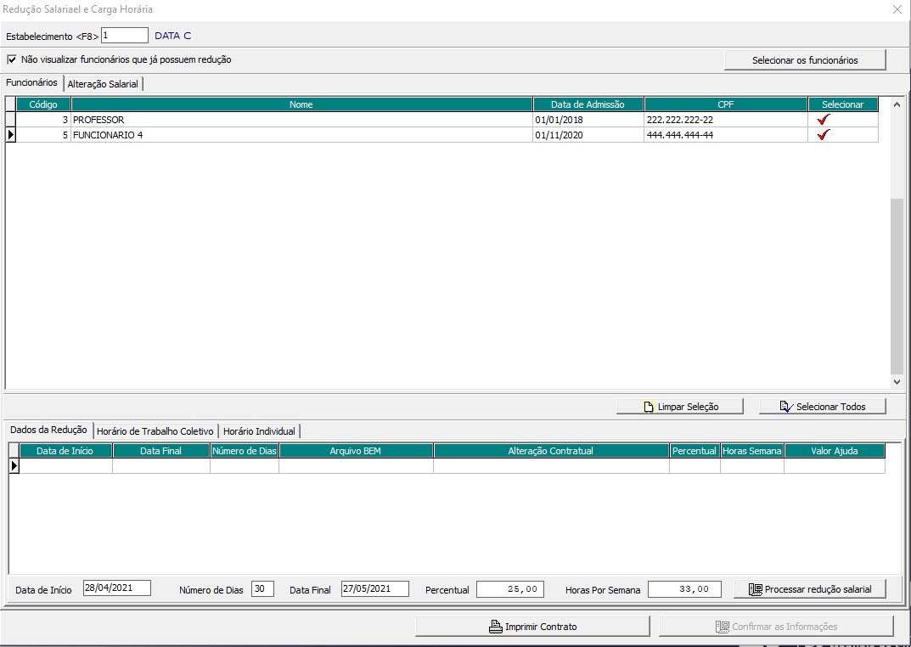Click CPF 222.222.222-22
The width and height of the screenshot is (911, 647).
726,120
